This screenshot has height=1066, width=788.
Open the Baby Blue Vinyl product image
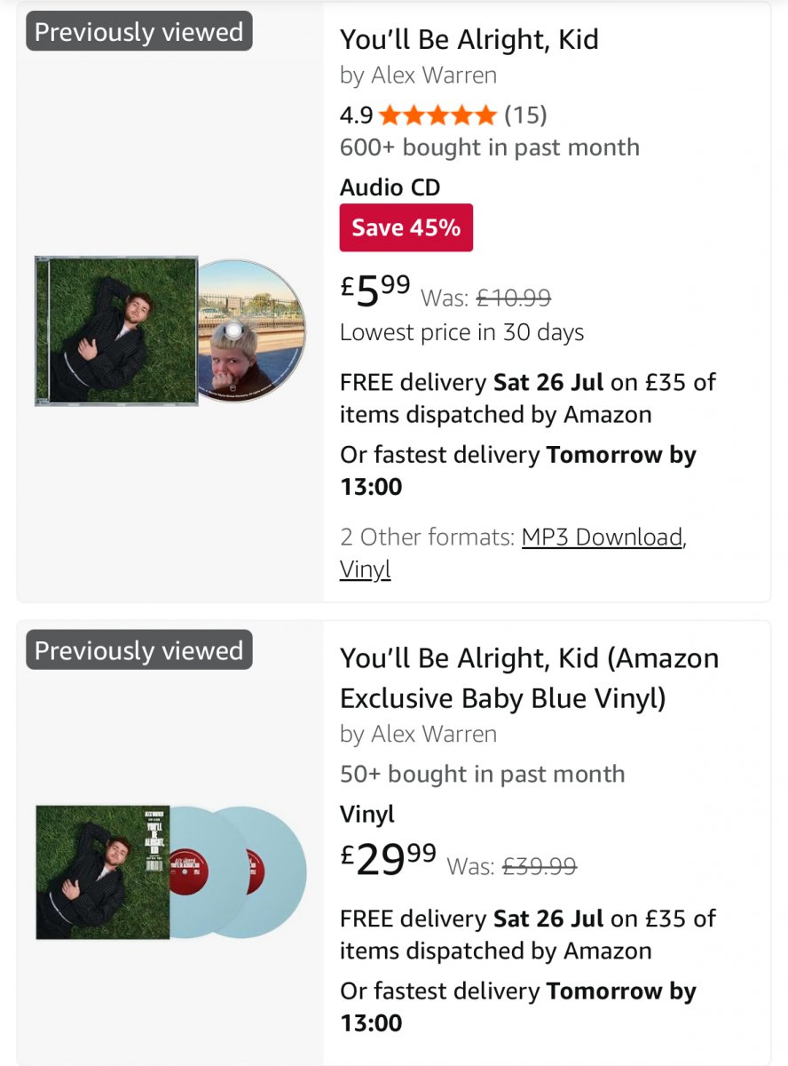170,871
